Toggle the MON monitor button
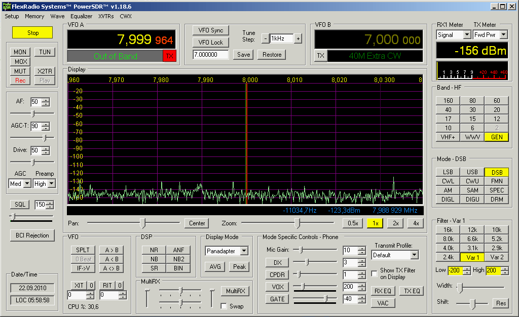The height and width of the screenshot is (317, 519). point(20,52)
